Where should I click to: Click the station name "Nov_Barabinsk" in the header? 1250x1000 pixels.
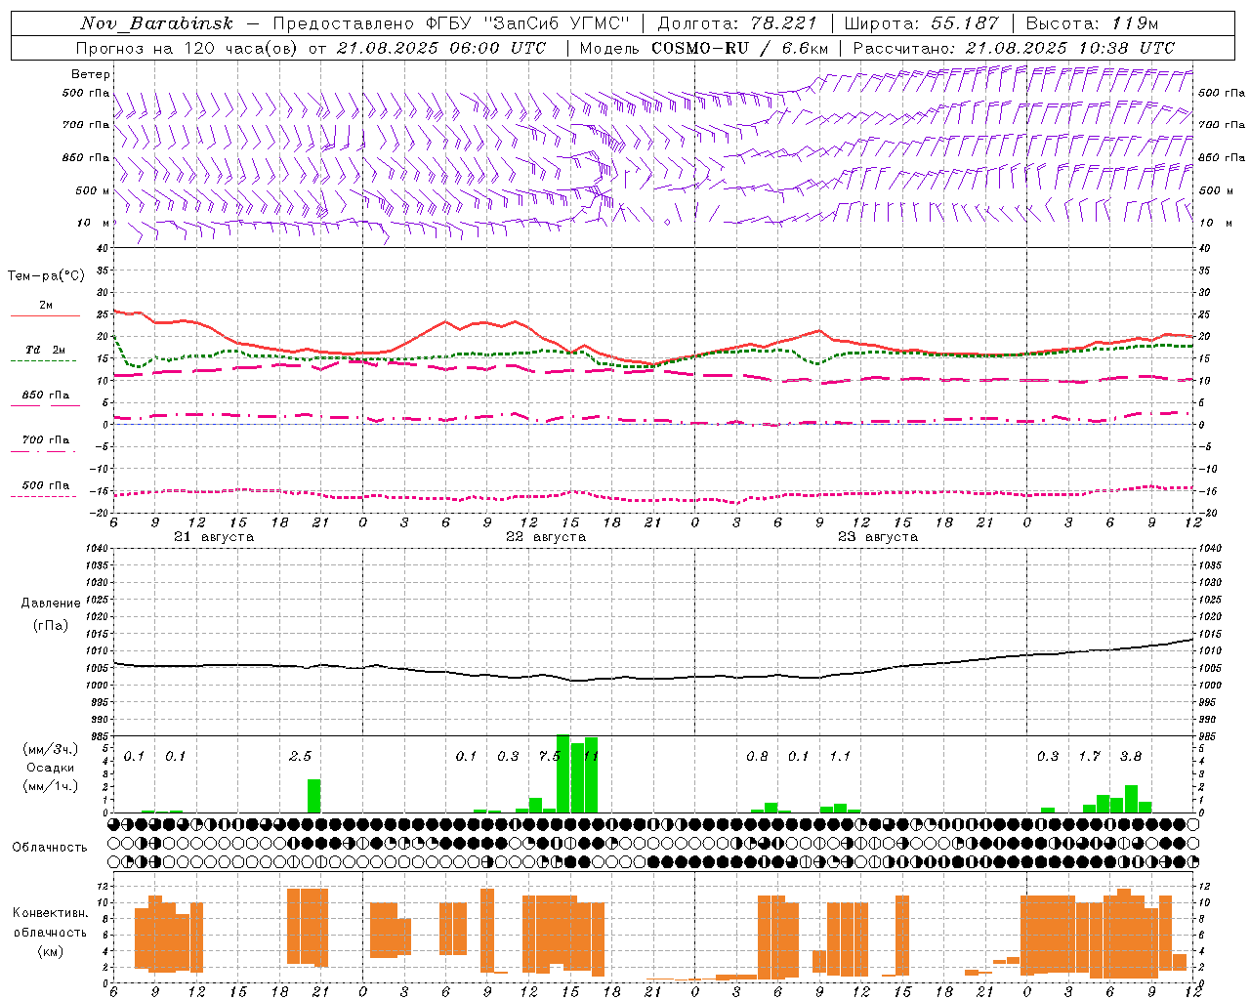click(157, 23)
